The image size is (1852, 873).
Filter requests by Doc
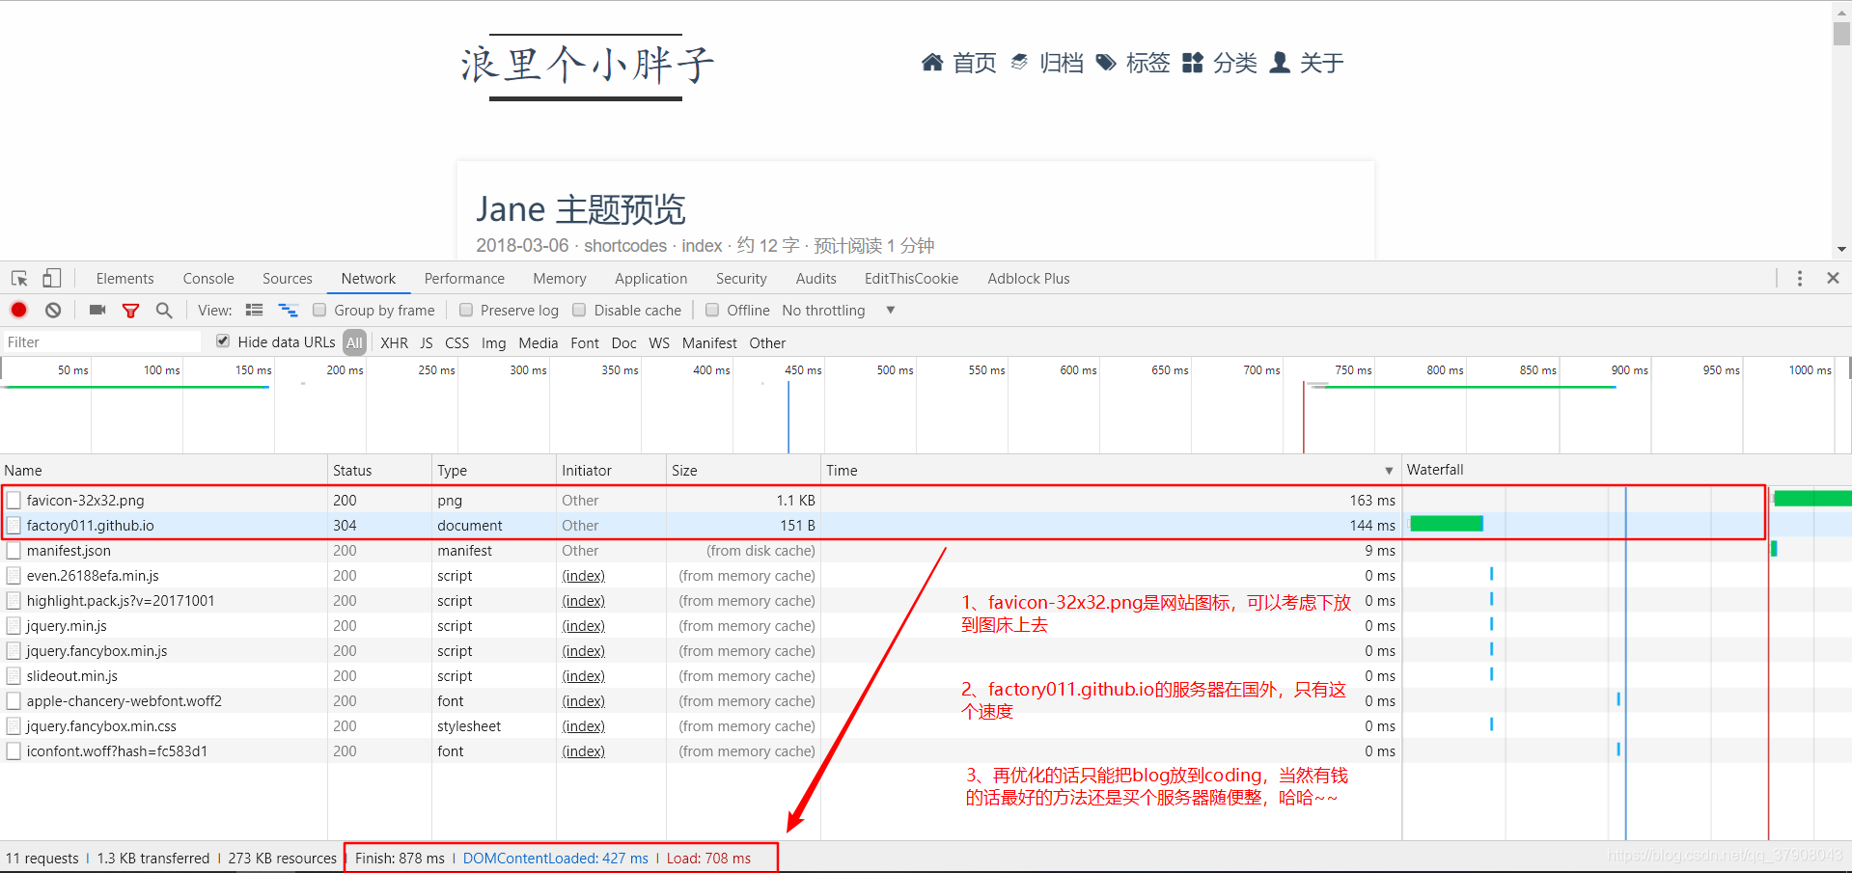pyautogui.click(x=624, y=343)
